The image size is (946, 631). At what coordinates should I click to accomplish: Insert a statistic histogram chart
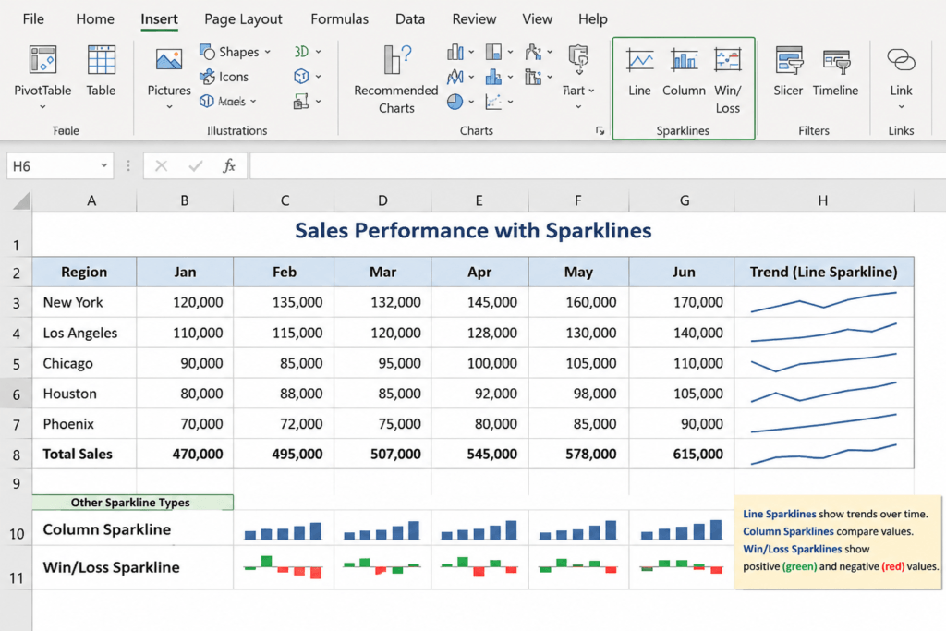coord(493,77)
